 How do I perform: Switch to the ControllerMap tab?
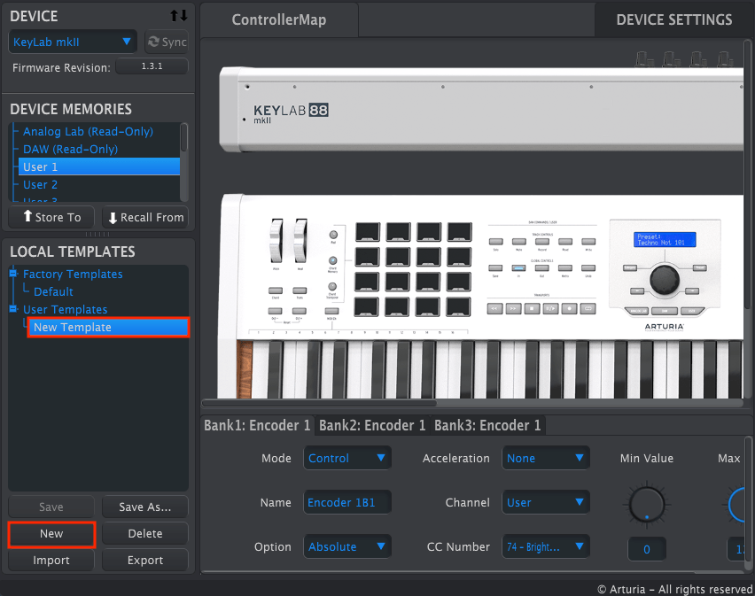click(x=278, y=19)
